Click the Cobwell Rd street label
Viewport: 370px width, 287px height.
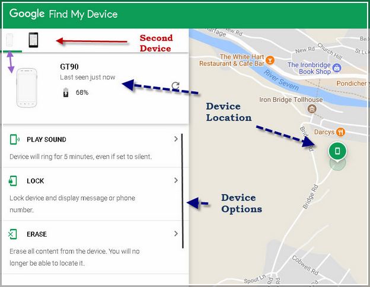(305, 265)
